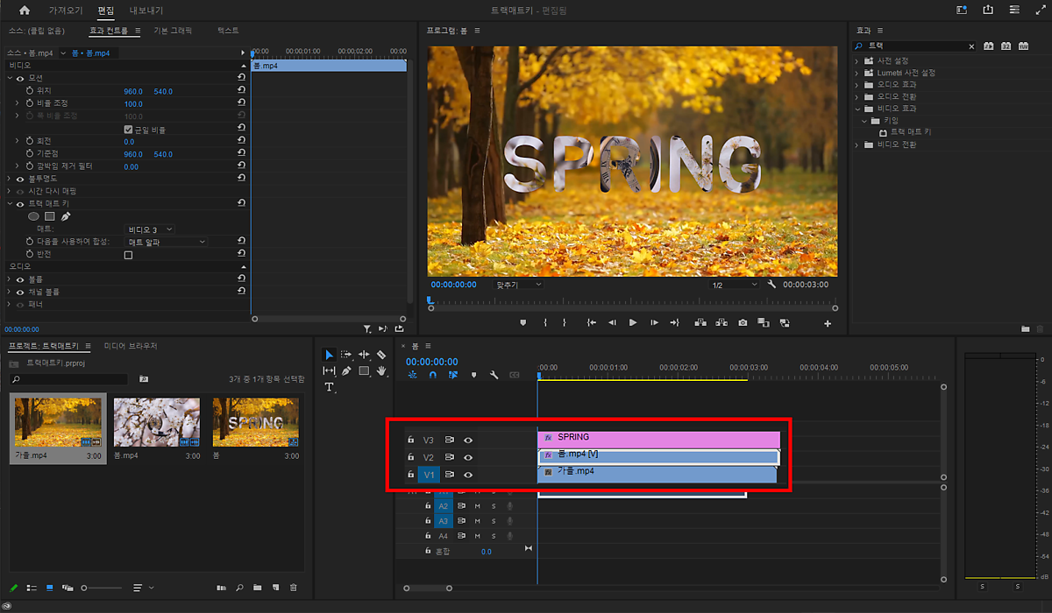The image size is (1052, 613).
Task: Select the Razor tool in the toolbox
Action: 381,355
